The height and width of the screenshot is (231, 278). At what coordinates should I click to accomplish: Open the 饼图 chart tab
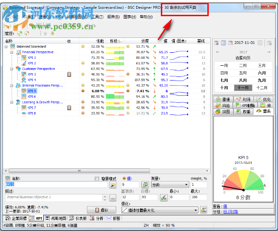coord(223,112)
